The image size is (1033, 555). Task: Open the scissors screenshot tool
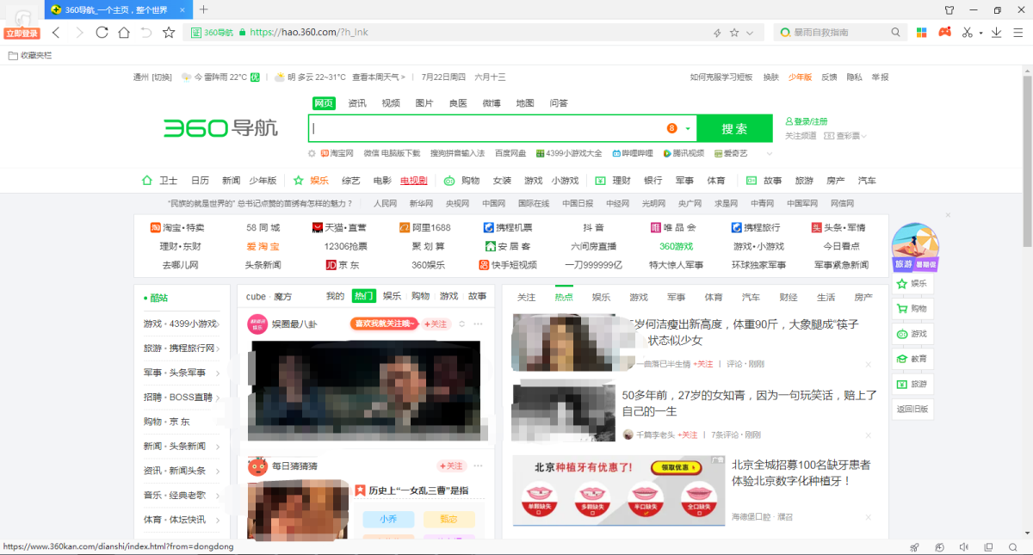pos(968,33)
